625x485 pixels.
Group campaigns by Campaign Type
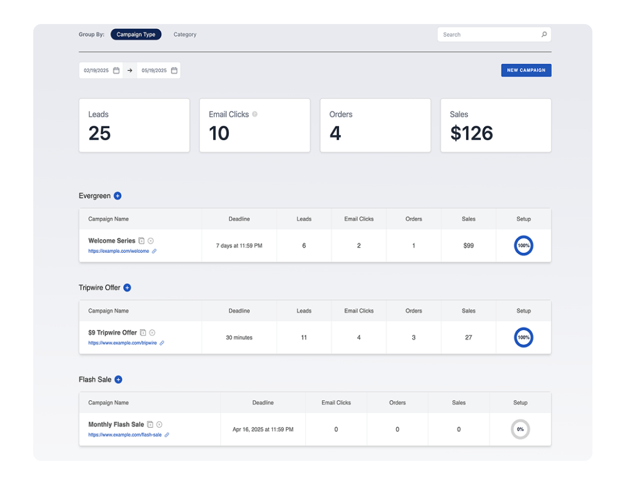pos(136,34)
